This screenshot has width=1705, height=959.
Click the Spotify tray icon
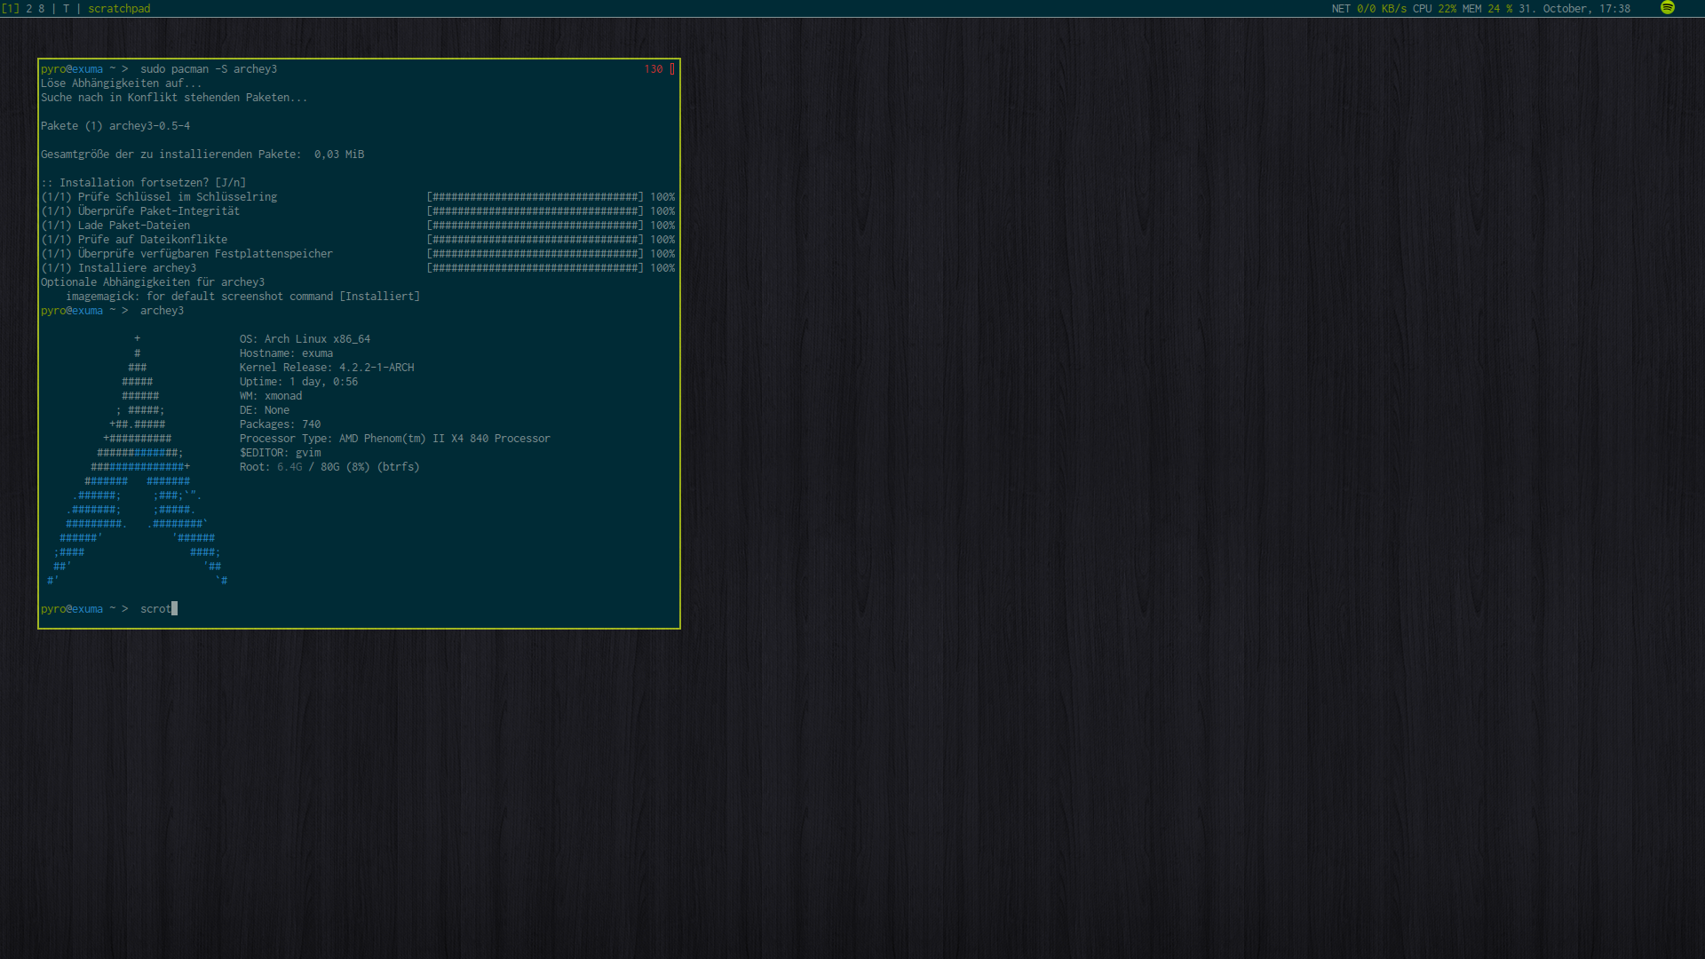1667,8
